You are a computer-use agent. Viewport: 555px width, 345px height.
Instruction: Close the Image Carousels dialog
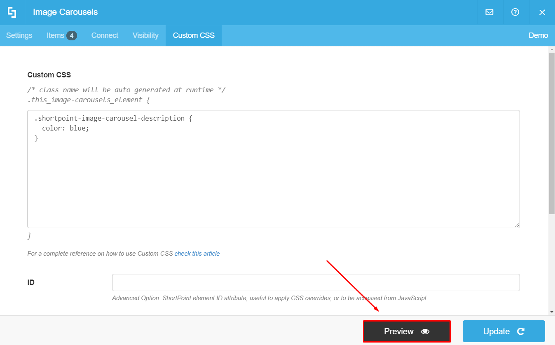tap(542, 12)
